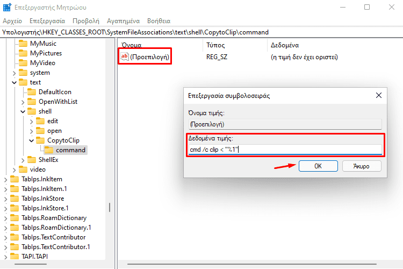Viewport: 403px width, 269px height.
Task: Collapse the shell key
Action: (23, 111)
